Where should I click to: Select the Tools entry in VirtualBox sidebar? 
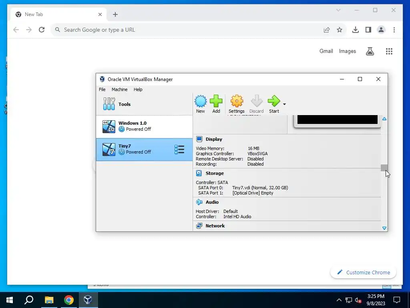click(144, 104)
